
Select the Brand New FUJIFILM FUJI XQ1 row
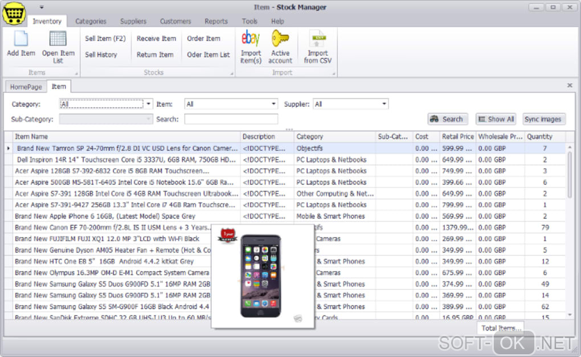click(x=285, y=239)
